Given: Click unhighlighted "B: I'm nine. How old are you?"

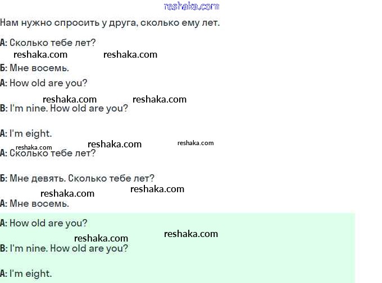Looking at the screenshot, I should click(x=64, y=108).
